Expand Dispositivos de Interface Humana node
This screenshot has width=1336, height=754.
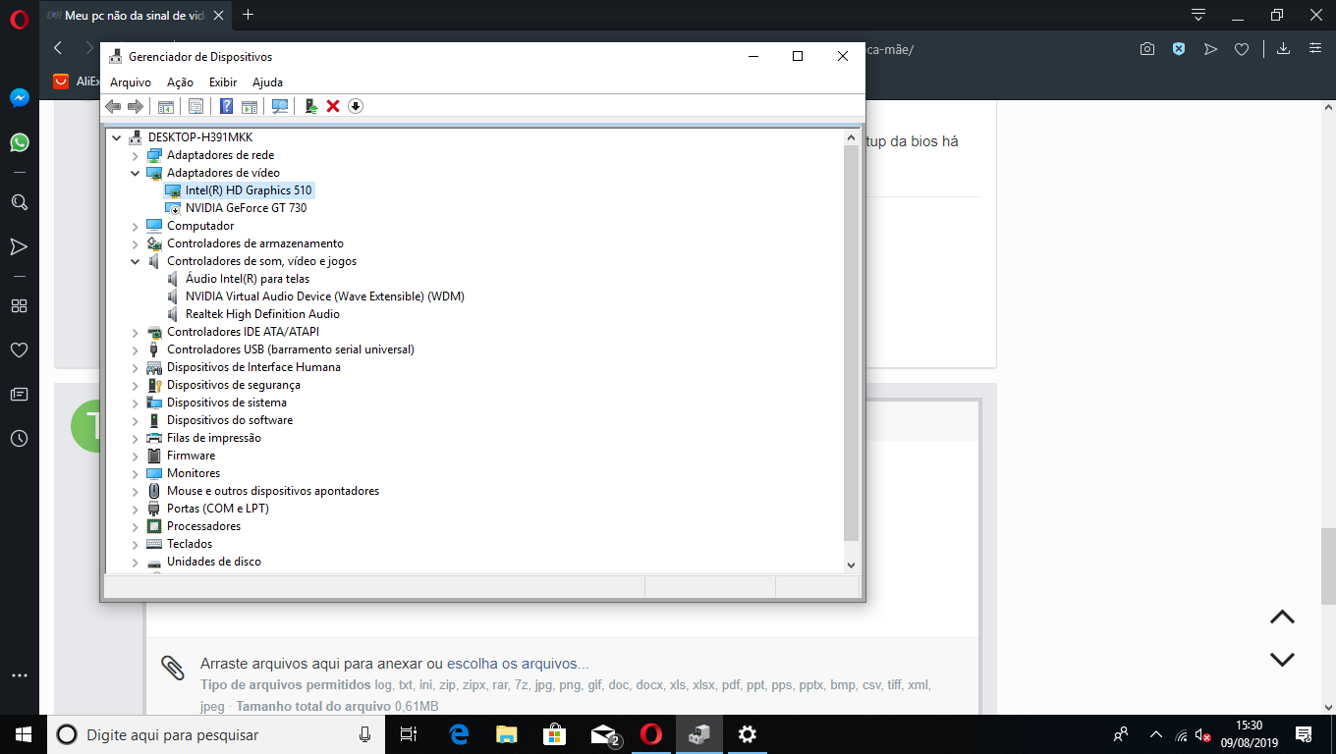pyautogui.click(x=136, y=367)
